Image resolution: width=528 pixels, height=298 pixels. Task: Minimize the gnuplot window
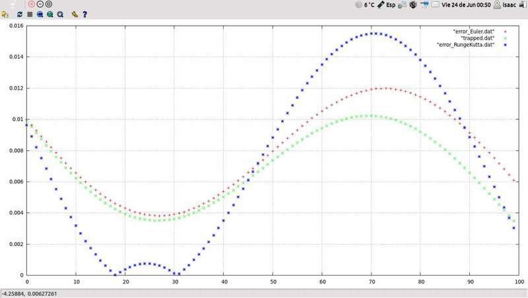point(40,4)
